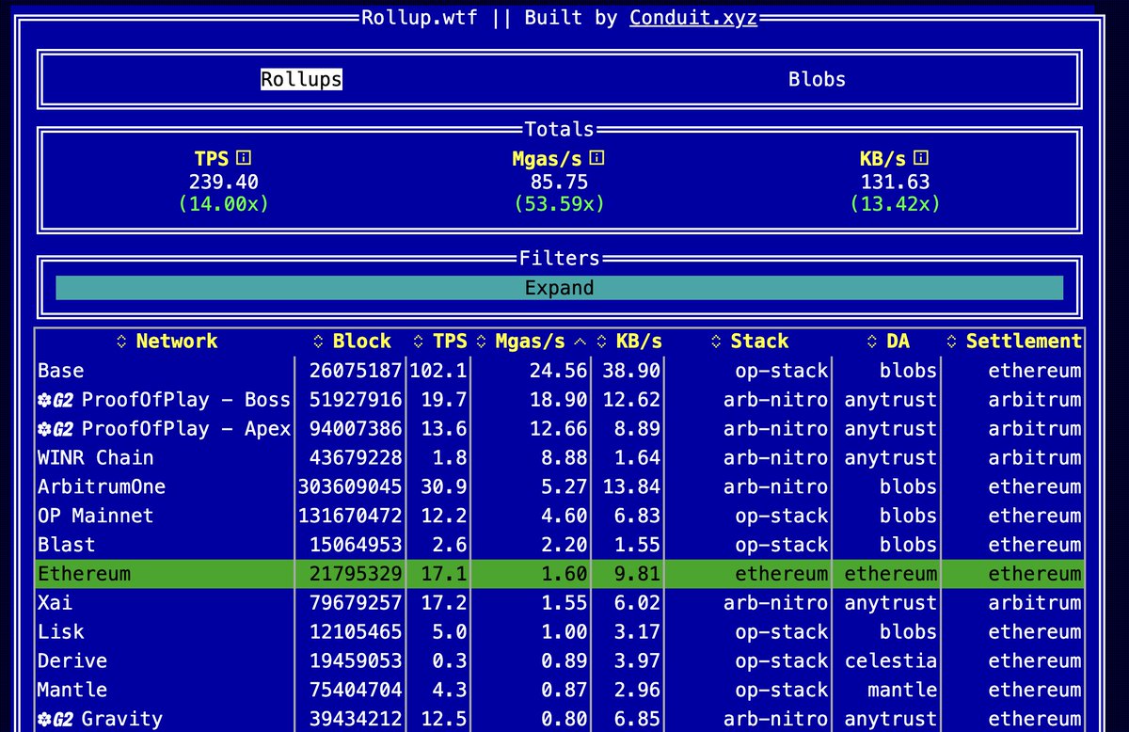The image size is (1129, 732).
Task: Click the G2 badge on the Gravity row
Action: coord(56,720)
